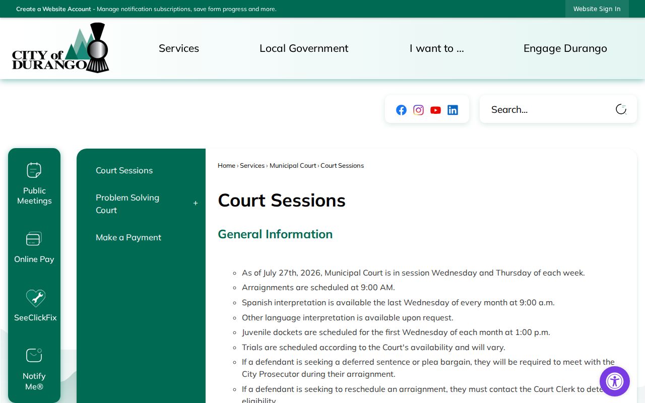
Task: Click the July 27th, 2026 session bullet
Action: 413,273
